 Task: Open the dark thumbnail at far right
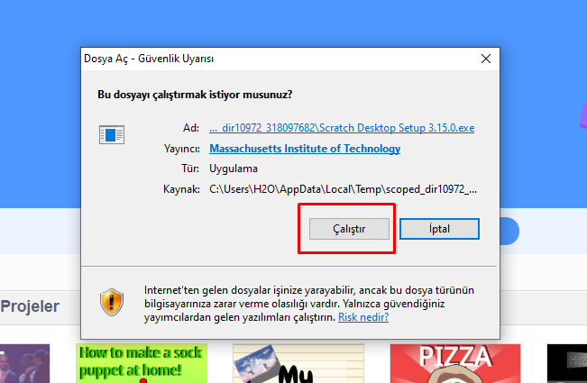click(x=566, y=363)
